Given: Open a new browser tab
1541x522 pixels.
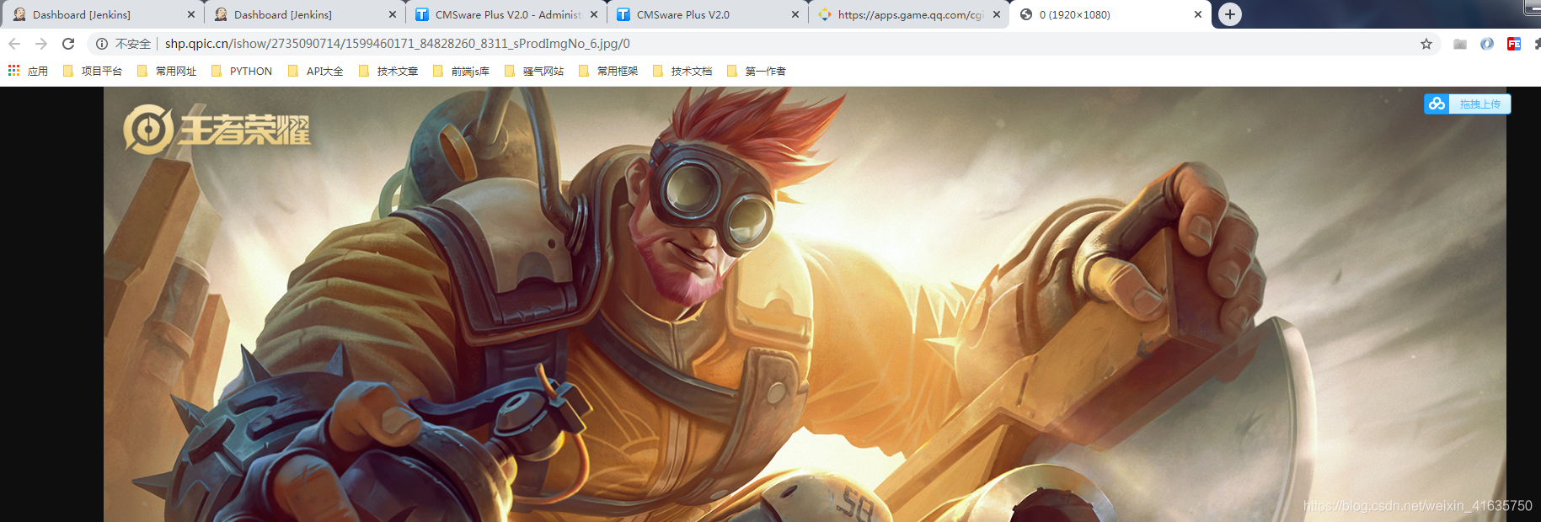Looking at the screenshot, I should (x=1230, y=14).
